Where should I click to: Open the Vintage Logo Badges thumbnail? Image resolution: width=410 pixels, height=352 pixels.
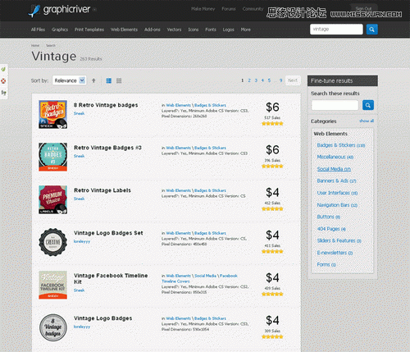[53, 327]
